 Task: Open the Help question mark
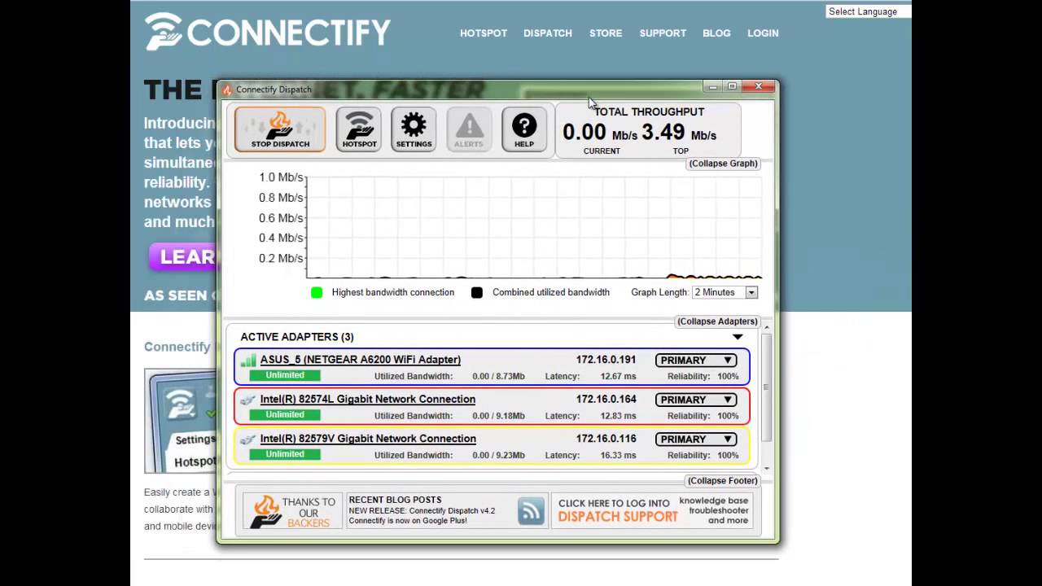(x=524, y=129)
